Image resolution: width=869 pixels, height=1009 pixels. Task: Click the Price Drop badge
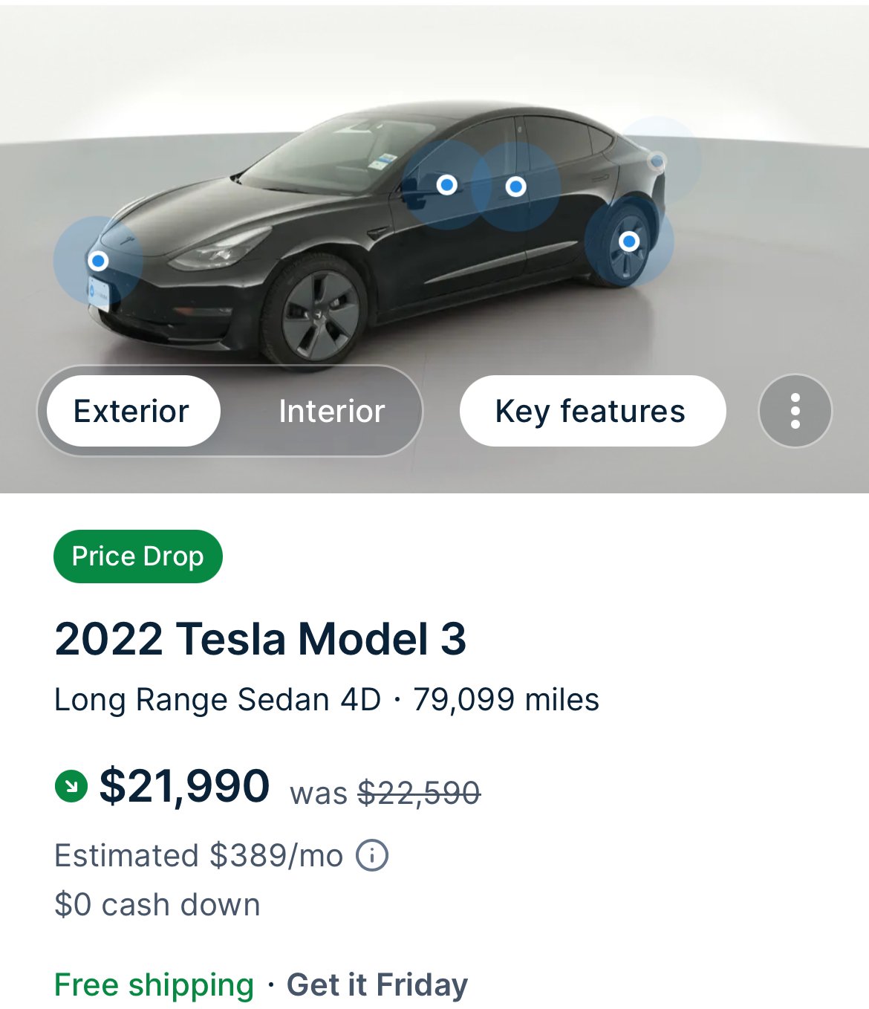coord(137,557)
